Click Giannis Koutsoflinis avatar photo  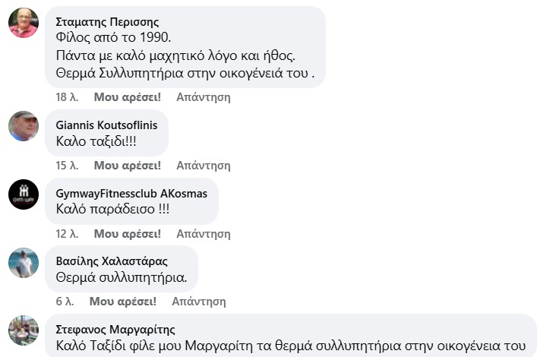(x=24, y=126)
